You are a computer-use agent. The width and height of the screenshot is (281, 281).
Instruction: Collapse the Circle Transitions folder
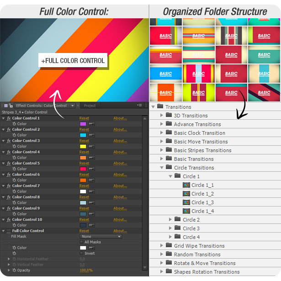pos(162,168)
